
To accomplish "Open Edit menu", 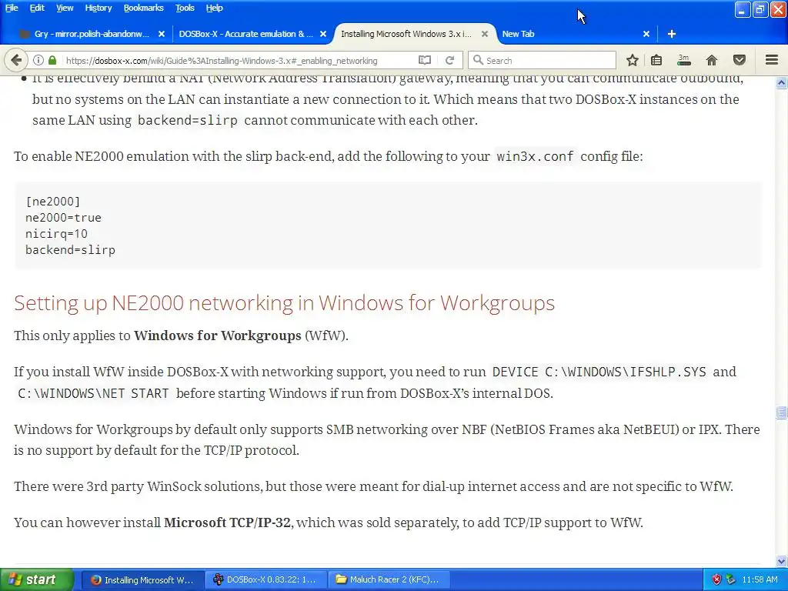I will [37, 8].
